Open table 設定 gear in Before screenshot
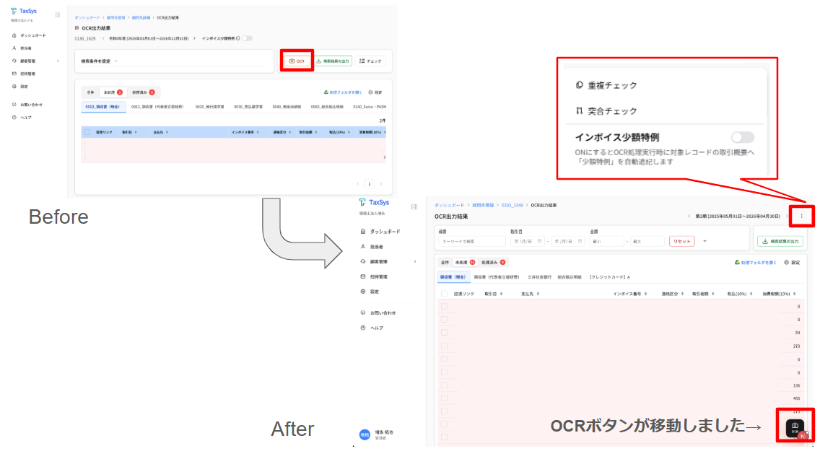Image resolution: width=820 pixels, height=459 pixels. pyautogui.click(x=375, y=92)
